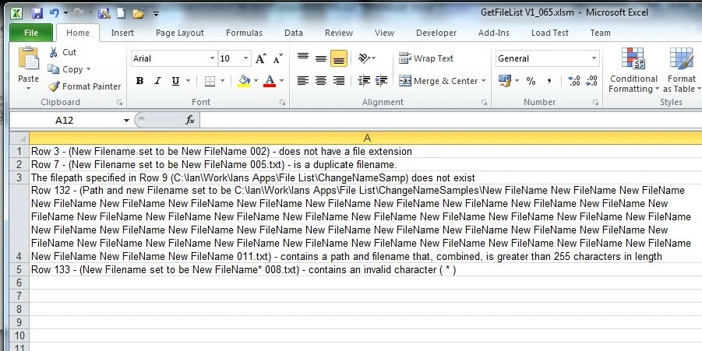Click the Decrease Indent icon
The image size is (702, 351).
(x=364, y=81)
